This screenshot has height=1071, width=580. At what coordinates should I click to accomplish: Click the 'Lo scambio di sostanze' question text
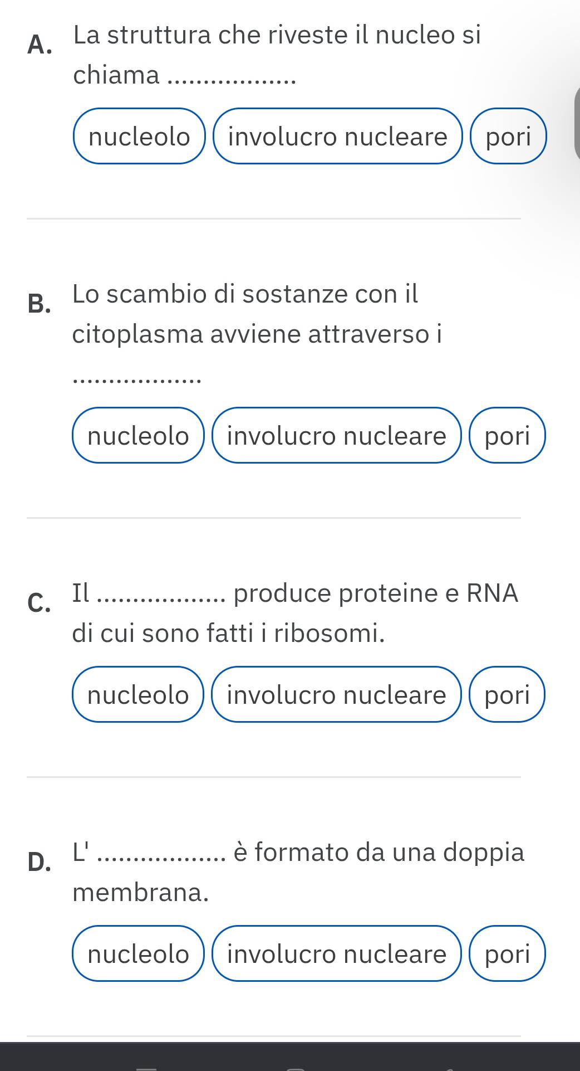pos(245,294)
